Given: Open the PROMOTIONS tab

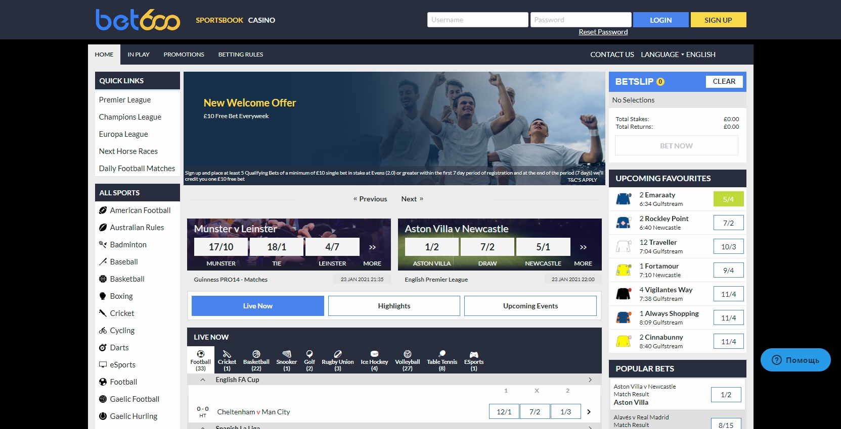Looking at the screenshot, I should (184, 55).
